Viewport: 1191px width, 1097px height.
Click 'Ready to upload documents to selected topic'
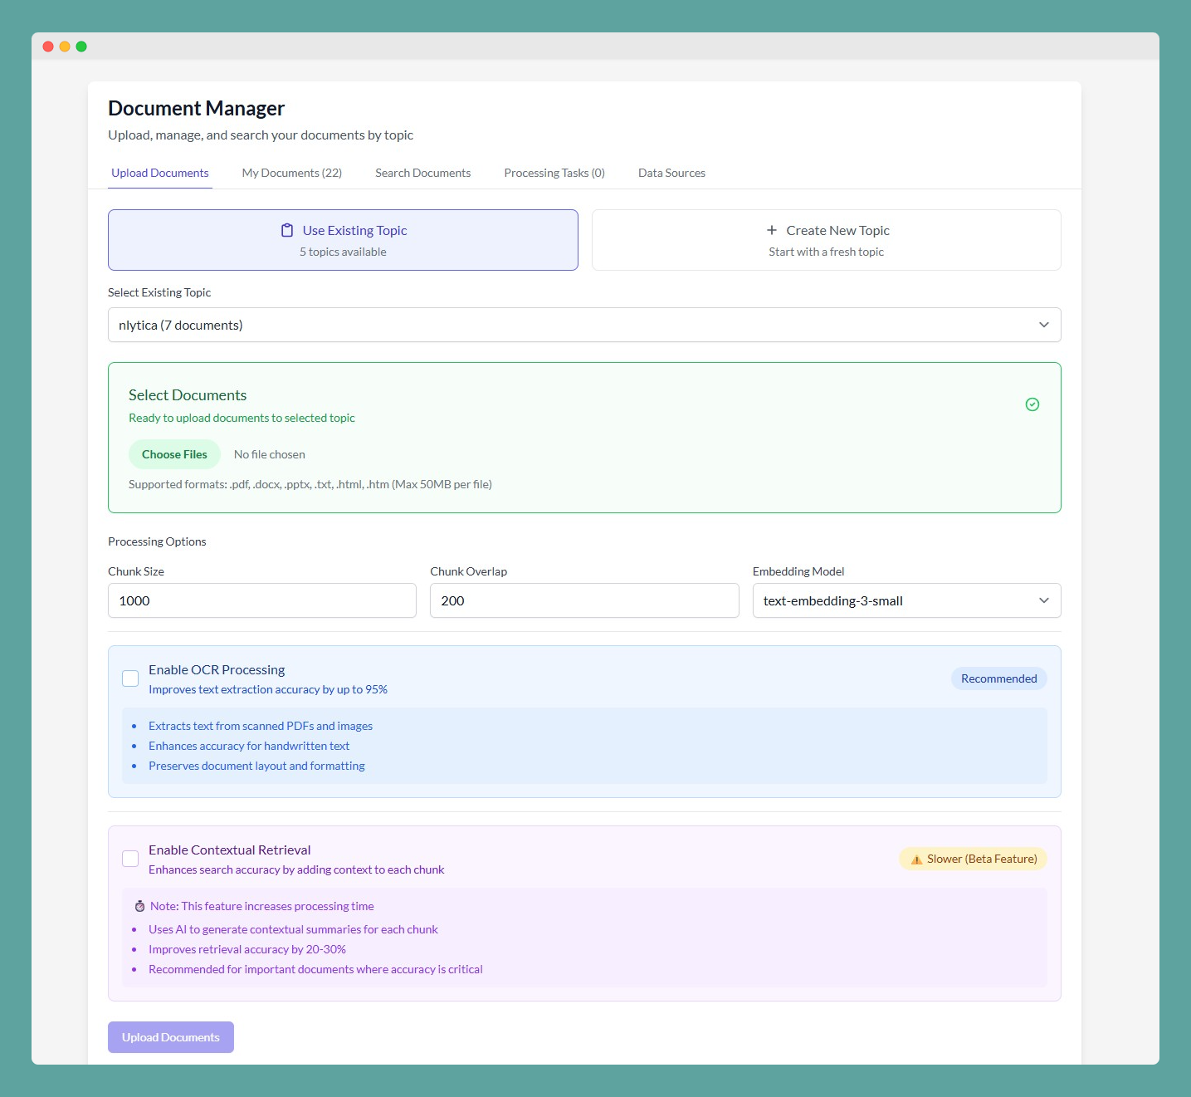tap(242, 418)
